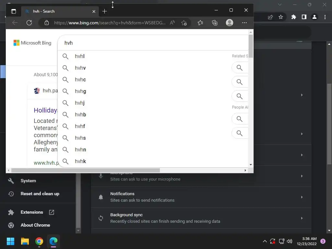The image size is (332, 249).
Task: Switch to Edge from the taskbar
Action: coord(53,241)
